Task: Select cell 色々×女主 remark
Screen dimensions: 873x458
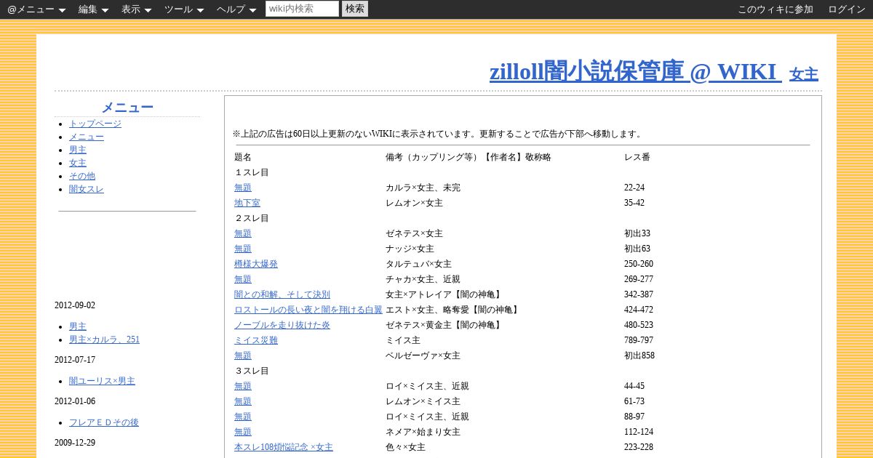Action: tap(405, 447)
